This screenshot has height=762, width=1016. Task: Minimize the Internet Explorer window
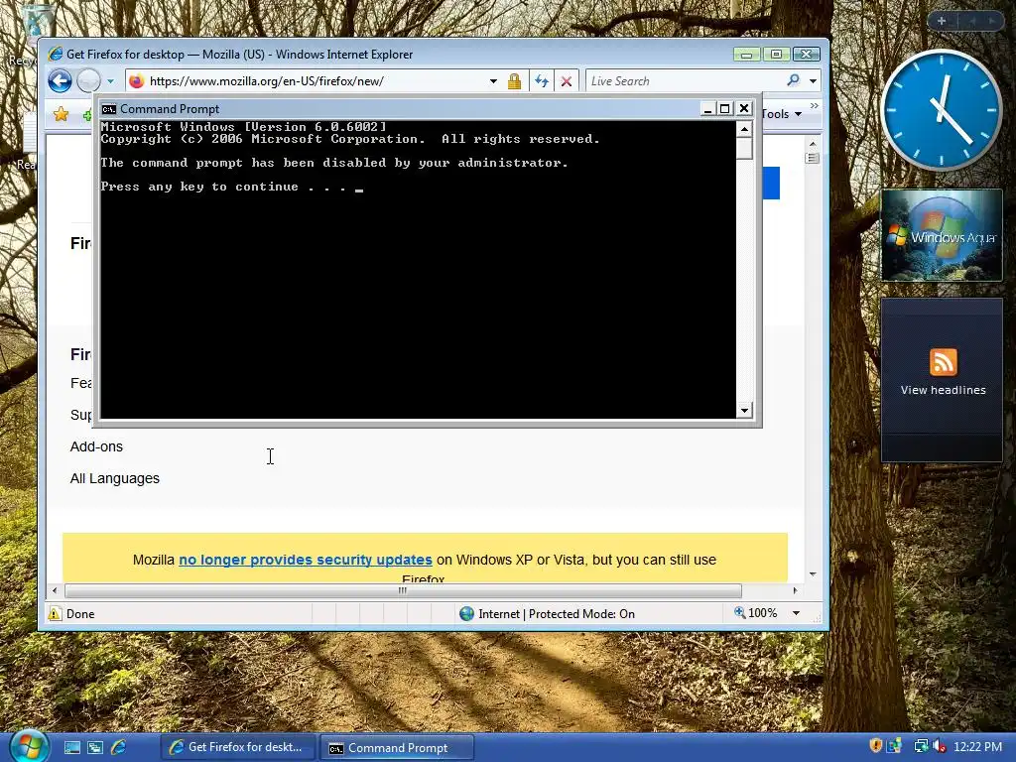(x=746, y=55)
